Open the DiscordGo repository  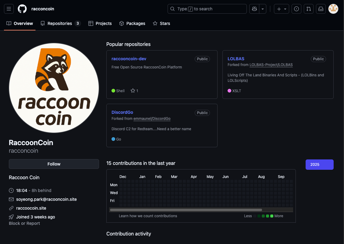click(122, 112)
